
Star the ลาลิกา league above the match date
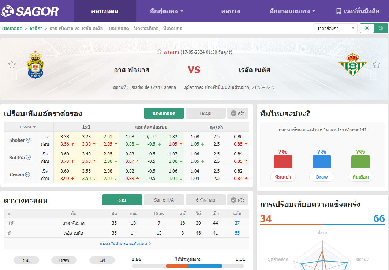click(159, 52)
